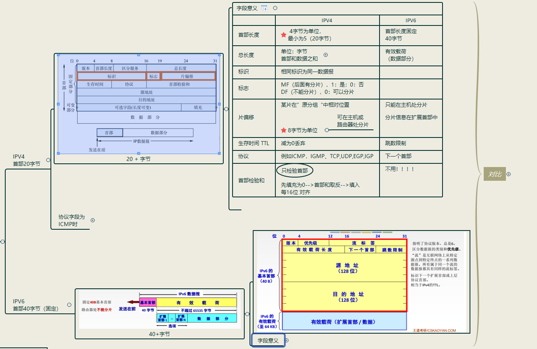
Task: Click the 可在主机或路由器处分片 subnote
Action: pos(353,121)
